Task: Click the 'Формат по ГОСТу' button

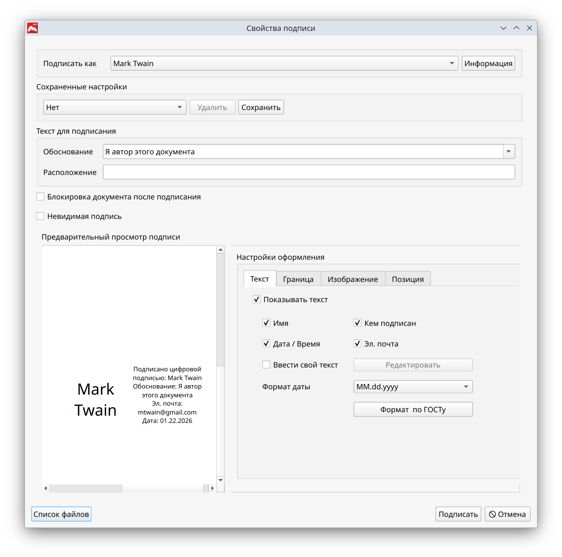Action: (x=413, y=410)
